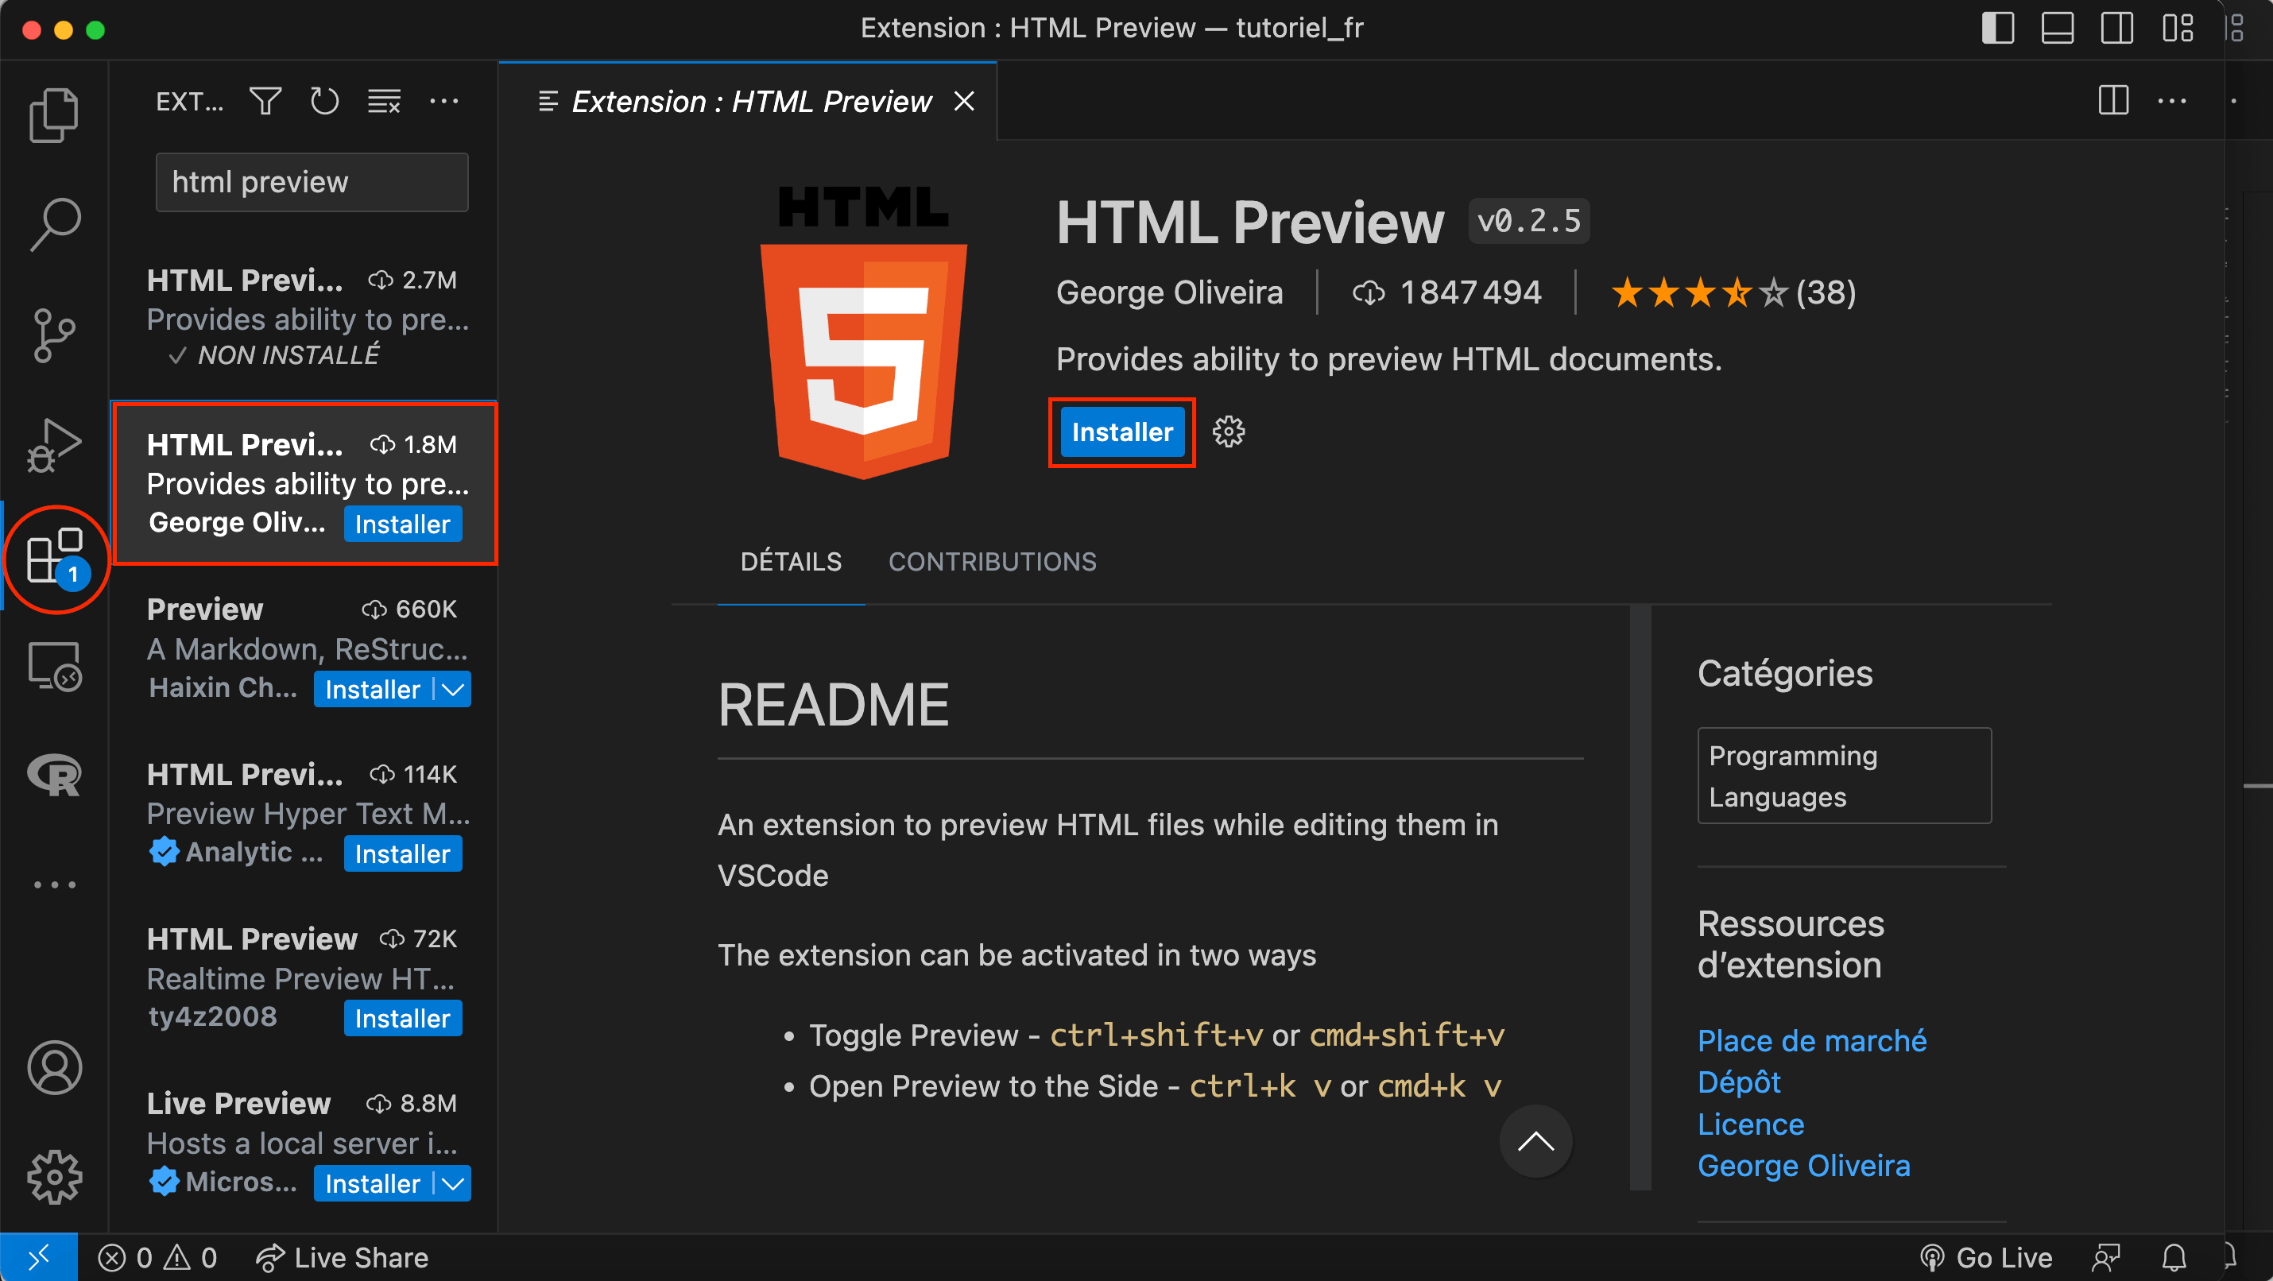The height and width of the screenshot is (1281, 2273).
Task: Open the R tools sidebar view
Action: [55, 776]
